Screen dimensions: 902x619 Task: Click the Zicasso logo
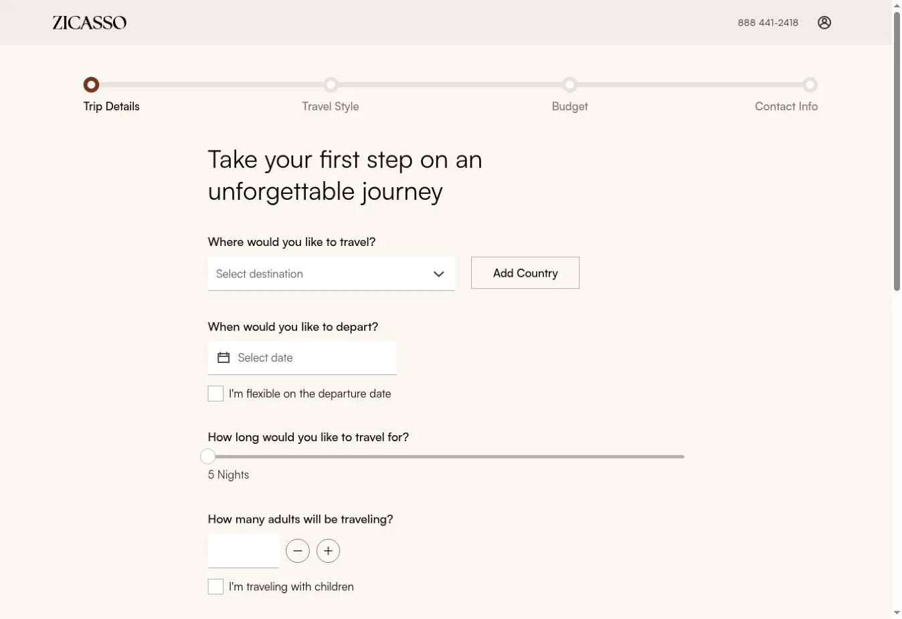coord(90,23)
